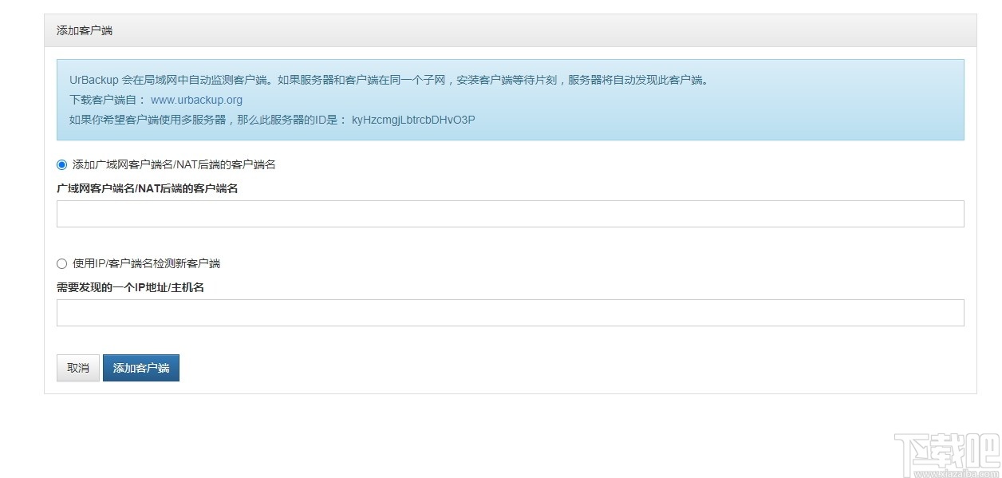The width and height of the screenshot is (1002, 478).
Task: Select the server ID kyHzcmgjLbtrcbDHvO3P text
Action: [x=413, y=120]
